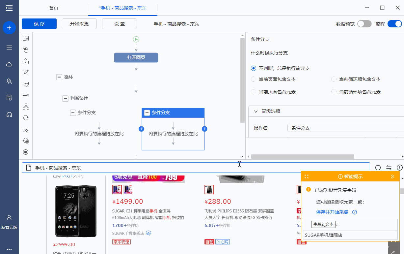Click the help question mark next to 保存并开始采集
Screen dimensions: 404x254
pos(355,212)
